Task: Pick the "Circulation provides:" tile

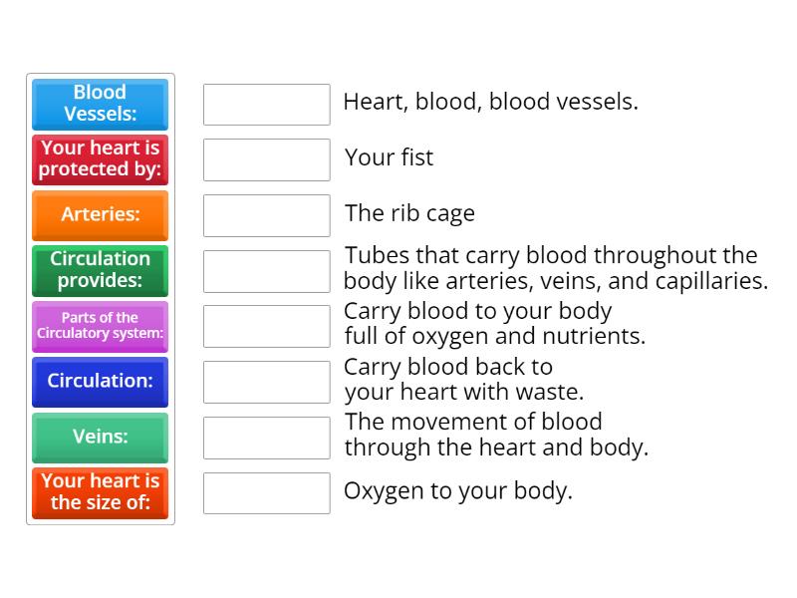Action: [100, 270]
